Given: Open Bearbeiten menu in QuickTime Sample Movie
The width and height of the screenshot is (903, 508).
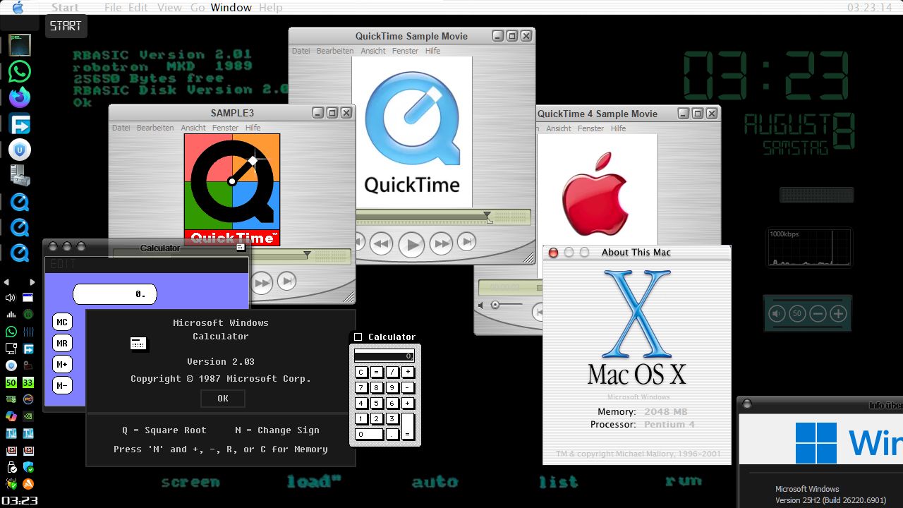Looking at the screenshot, I should coord(335,51).
